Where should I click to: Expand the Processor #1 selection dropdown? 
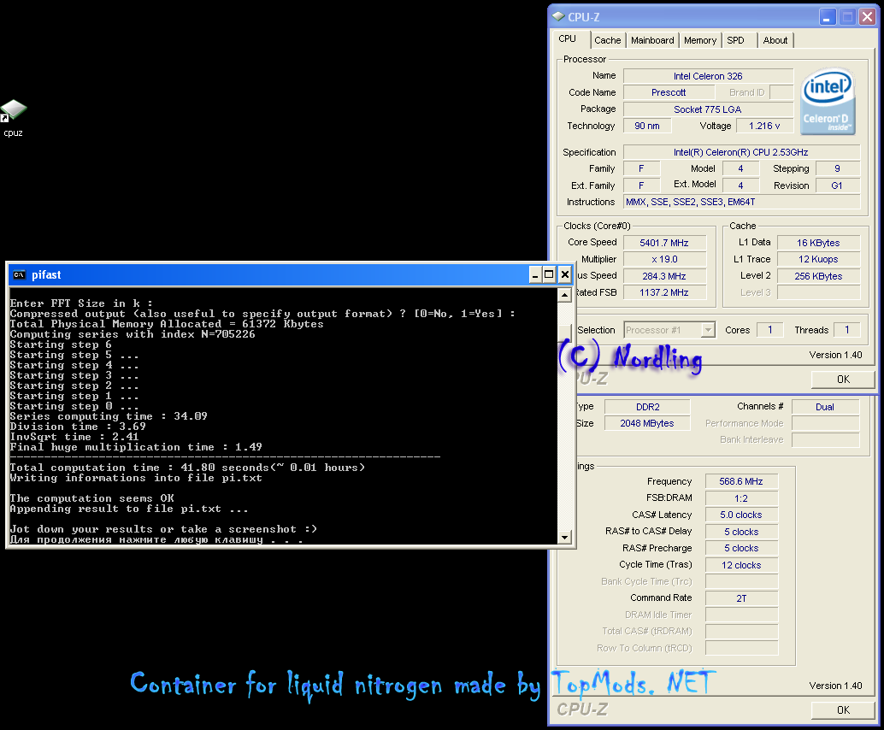coord(708,330)
